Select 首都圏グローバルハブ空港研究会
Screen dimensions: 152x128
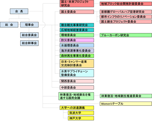tap(126, 12)
